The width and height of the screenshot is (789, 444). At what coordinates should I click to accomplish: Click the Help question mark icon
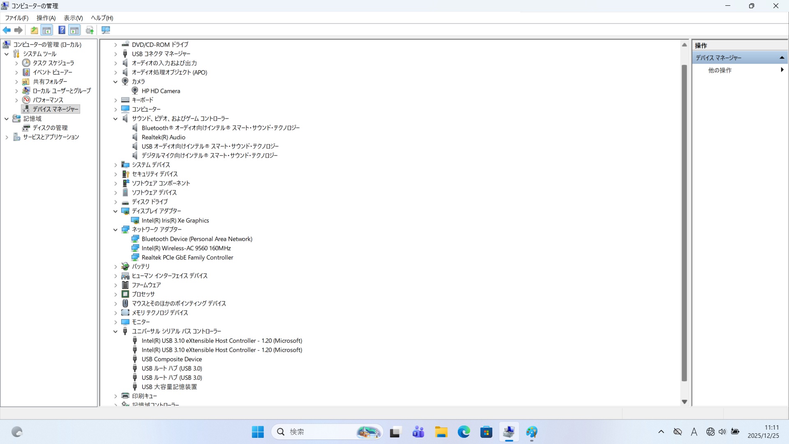tap(62, 30)
